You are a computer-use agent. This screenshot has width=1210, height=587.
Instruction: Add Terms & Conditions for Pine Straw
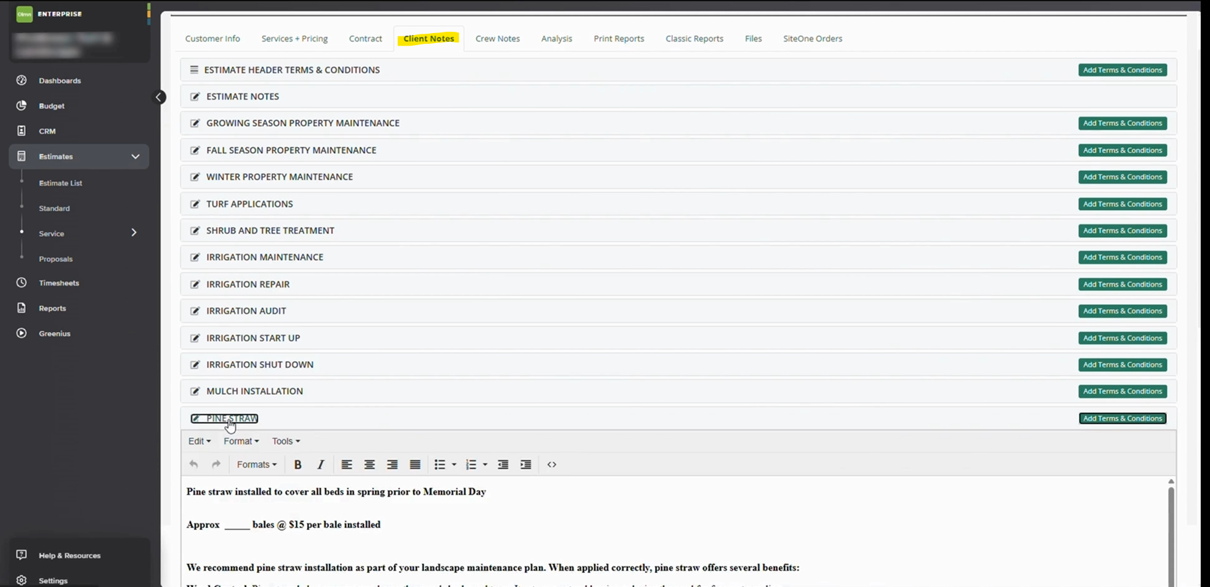tap(1122, 418)
